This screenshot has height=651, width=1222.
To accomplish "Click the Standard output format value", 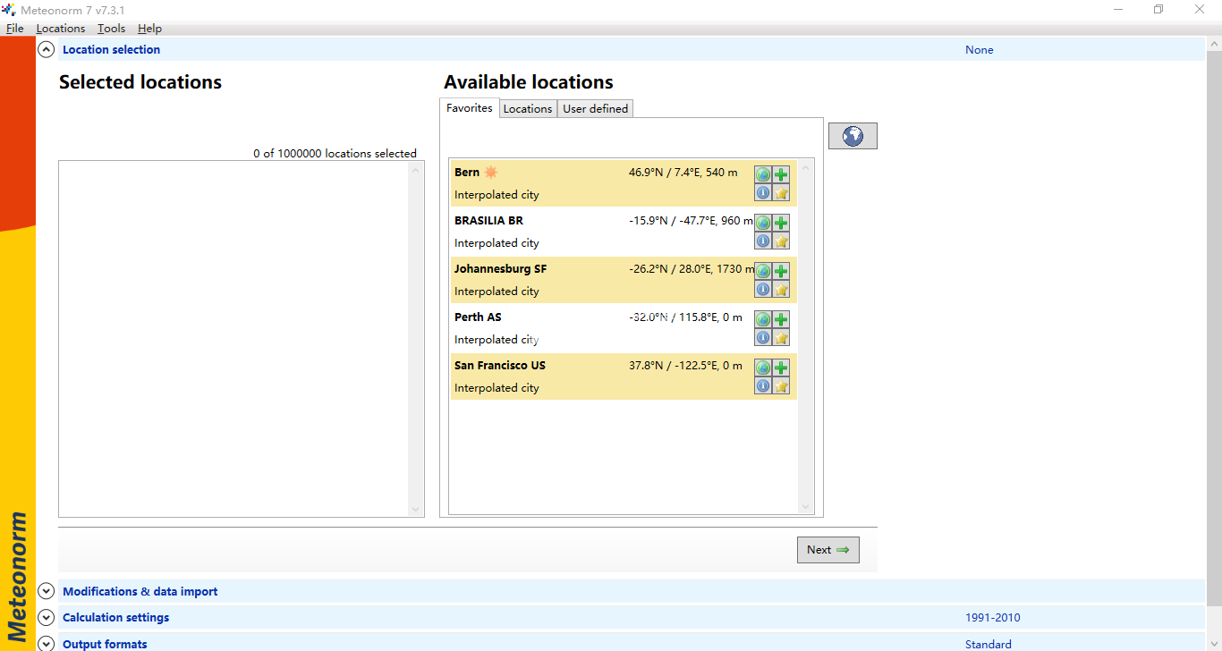I will click(989, 645).
